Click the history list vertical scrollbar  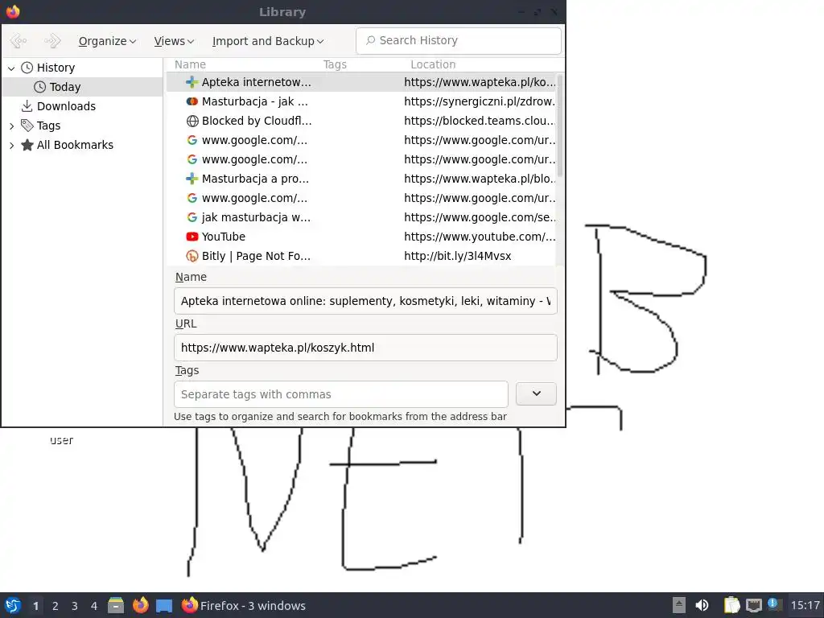560,125
